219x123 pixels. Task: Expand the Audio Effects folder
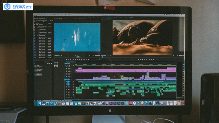coord(35,68)
